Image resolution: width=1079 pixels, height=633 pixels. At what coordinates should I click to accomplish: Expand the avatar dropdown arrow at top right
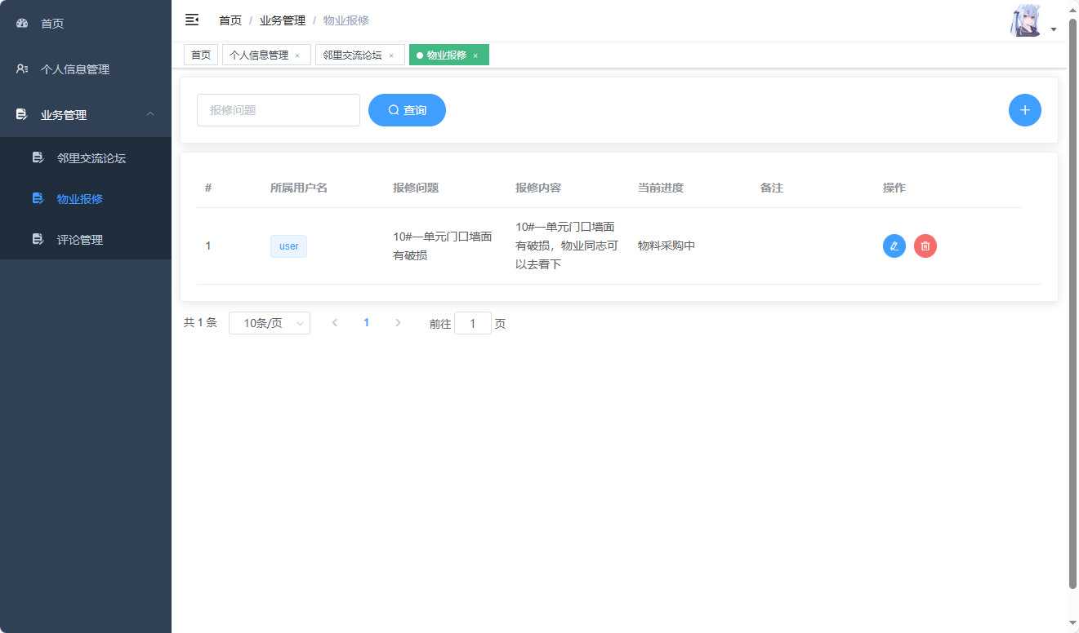[x=1053, y=28]
